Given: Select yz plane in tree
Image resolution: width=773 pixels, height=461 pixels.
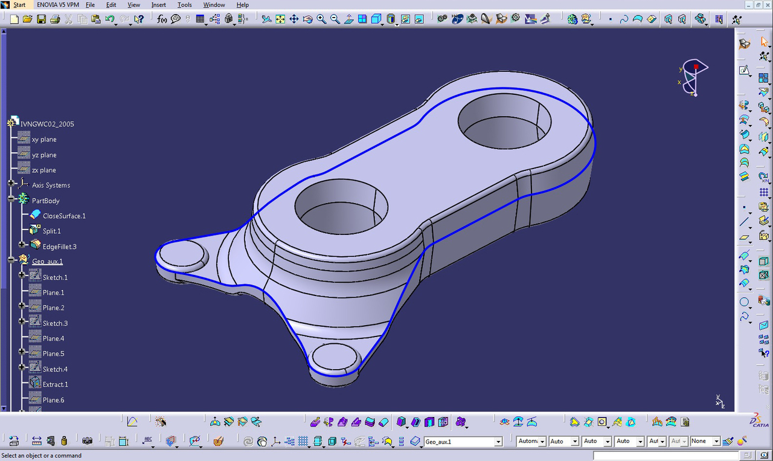Looking at the screenshot, I should coord(44,155).
